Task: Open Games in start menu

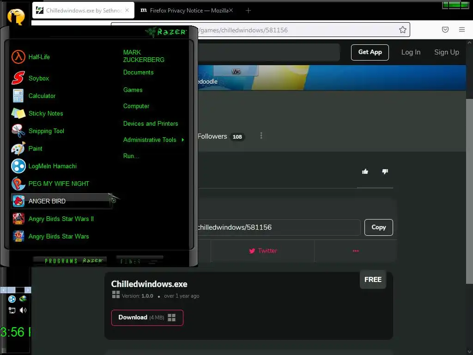Action: [133, 90]
